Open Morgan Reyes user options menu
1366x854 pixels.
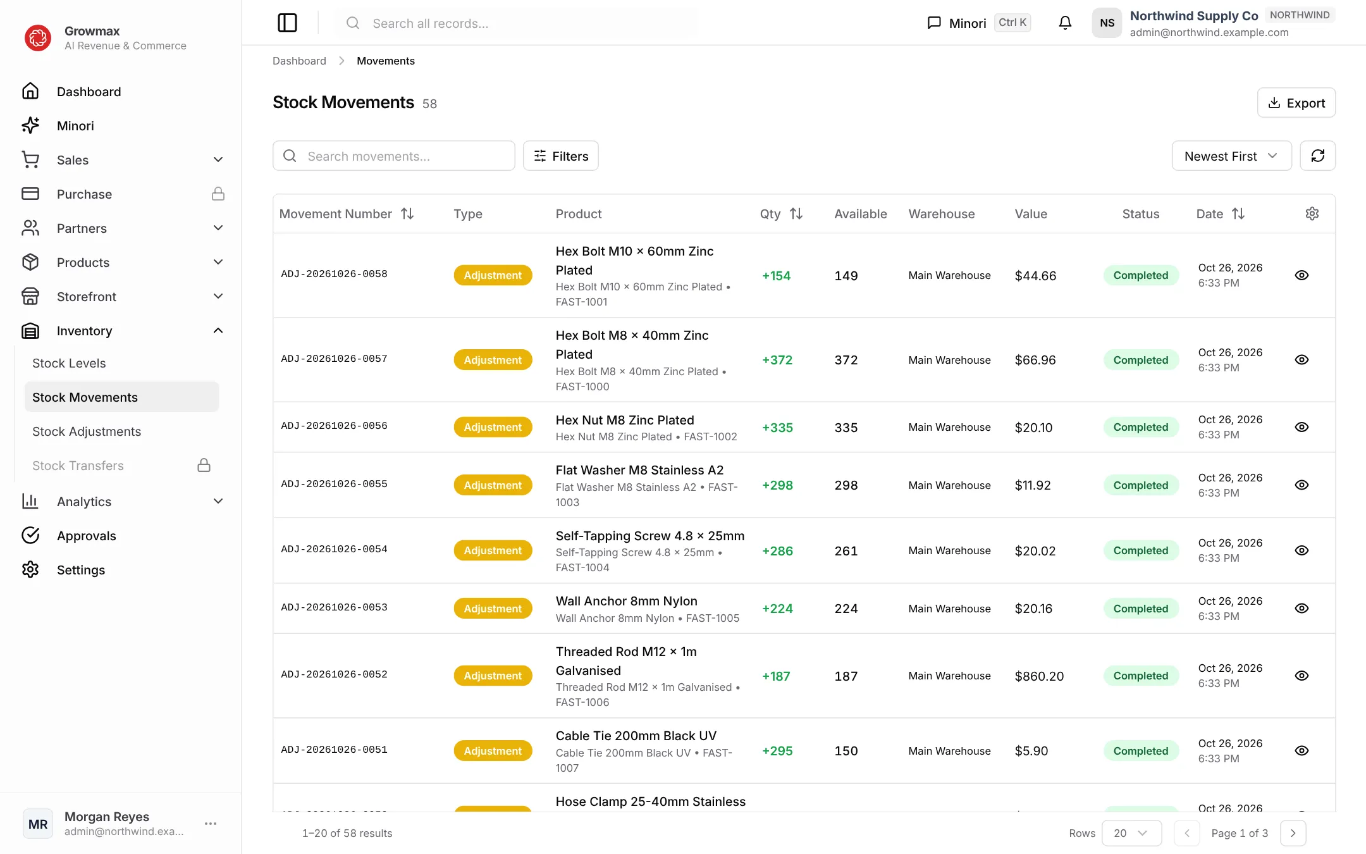point(211,824)
